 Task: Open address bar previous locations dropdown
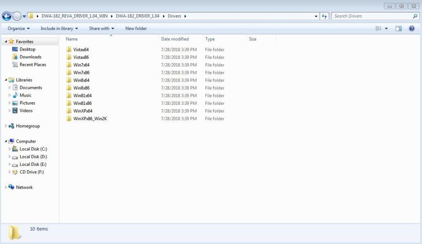tap(316, 16)
